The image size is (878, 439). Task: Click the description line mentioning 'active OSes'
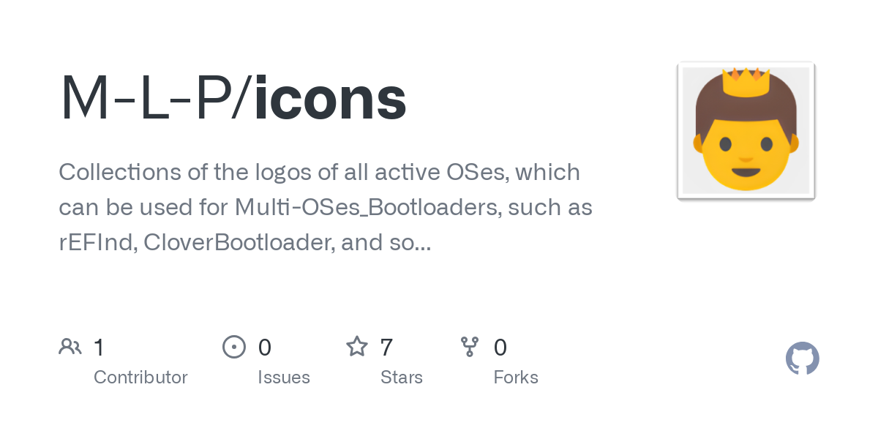click(319, 173)
